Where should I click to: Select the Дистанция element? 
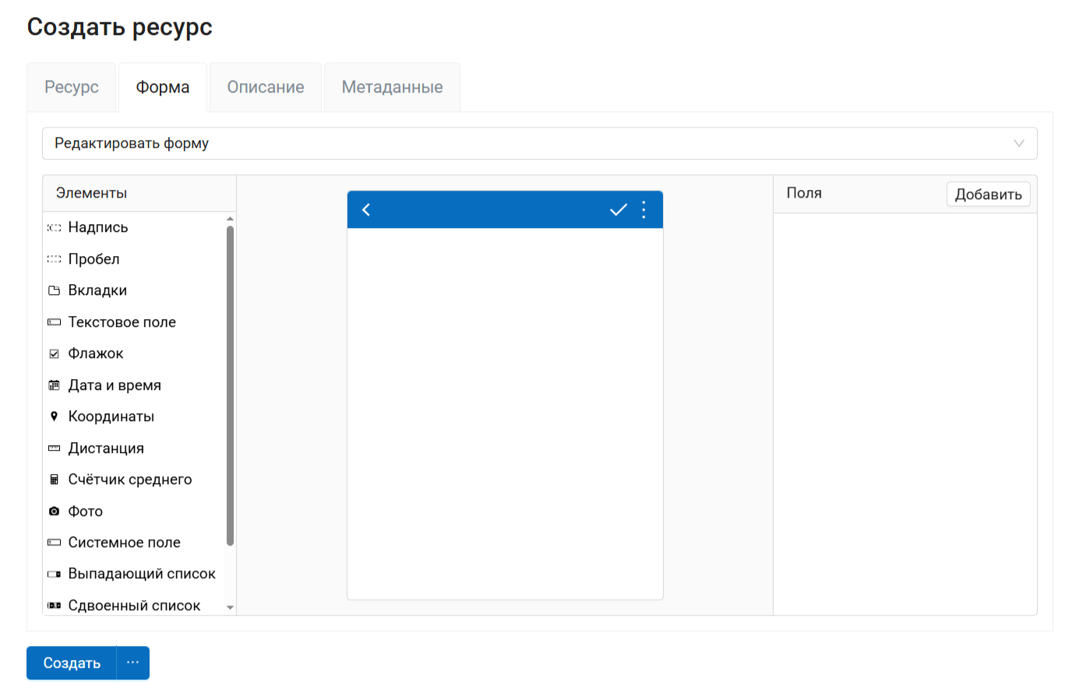click(107, 448)
